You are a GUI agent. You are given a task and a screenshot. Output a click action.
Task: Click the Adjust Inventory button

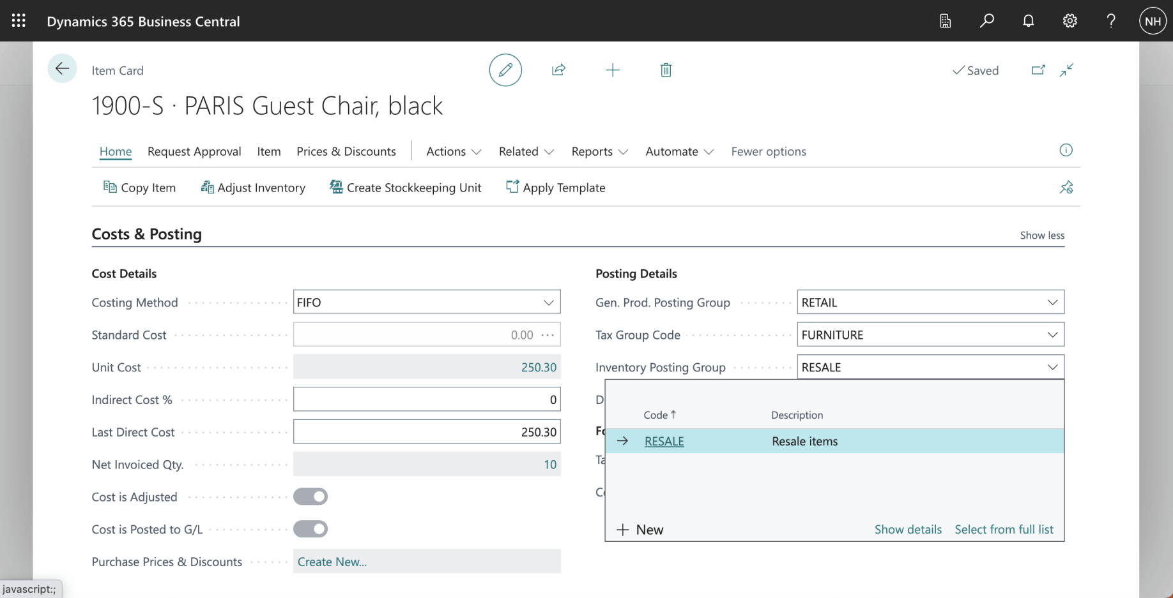click(x=253, y=188)
